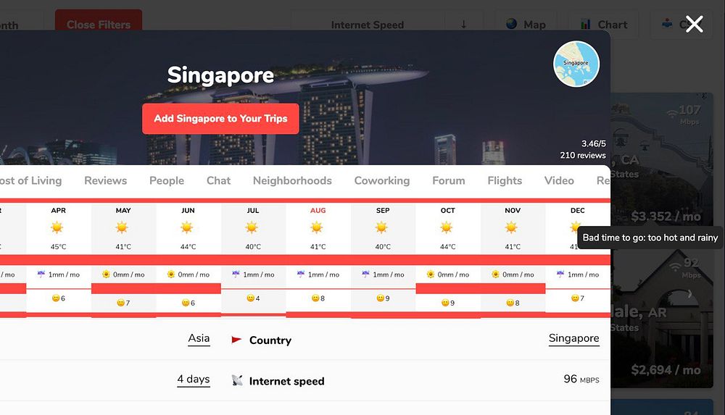725x415 pixels.
Task: Click the September humidity face icon
Action: [x=380, y=298]
